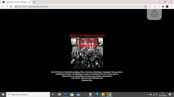Open the green app icon left of Edge on the taskbar
The image size is (174, 97).
click(91, 95)
